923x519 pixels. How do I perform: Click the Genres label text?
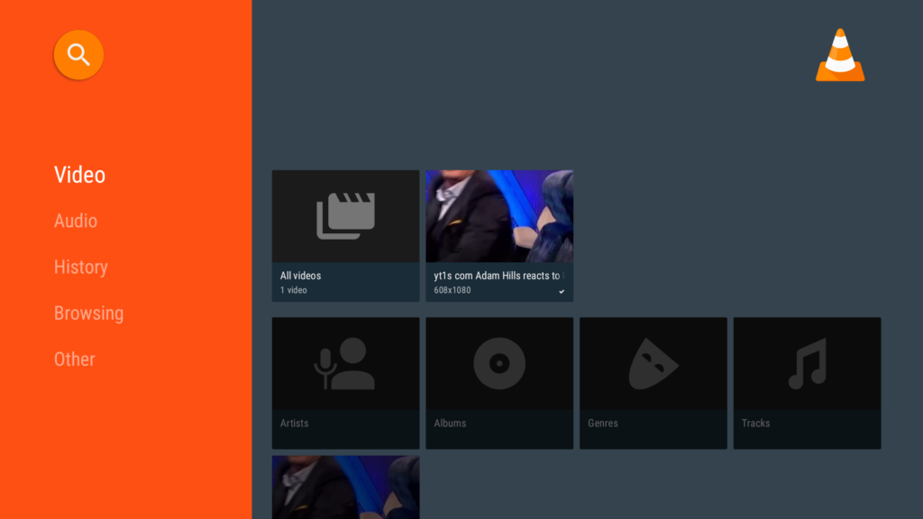tap(602, 423)
